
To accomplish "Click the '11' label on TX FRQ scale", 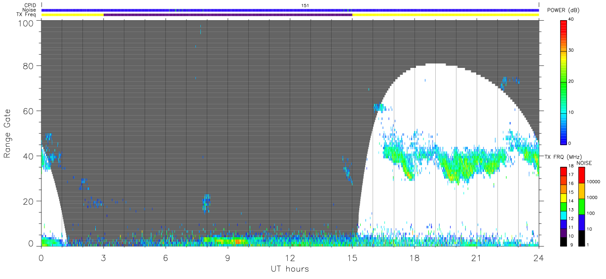I will [x=571, y=227].
